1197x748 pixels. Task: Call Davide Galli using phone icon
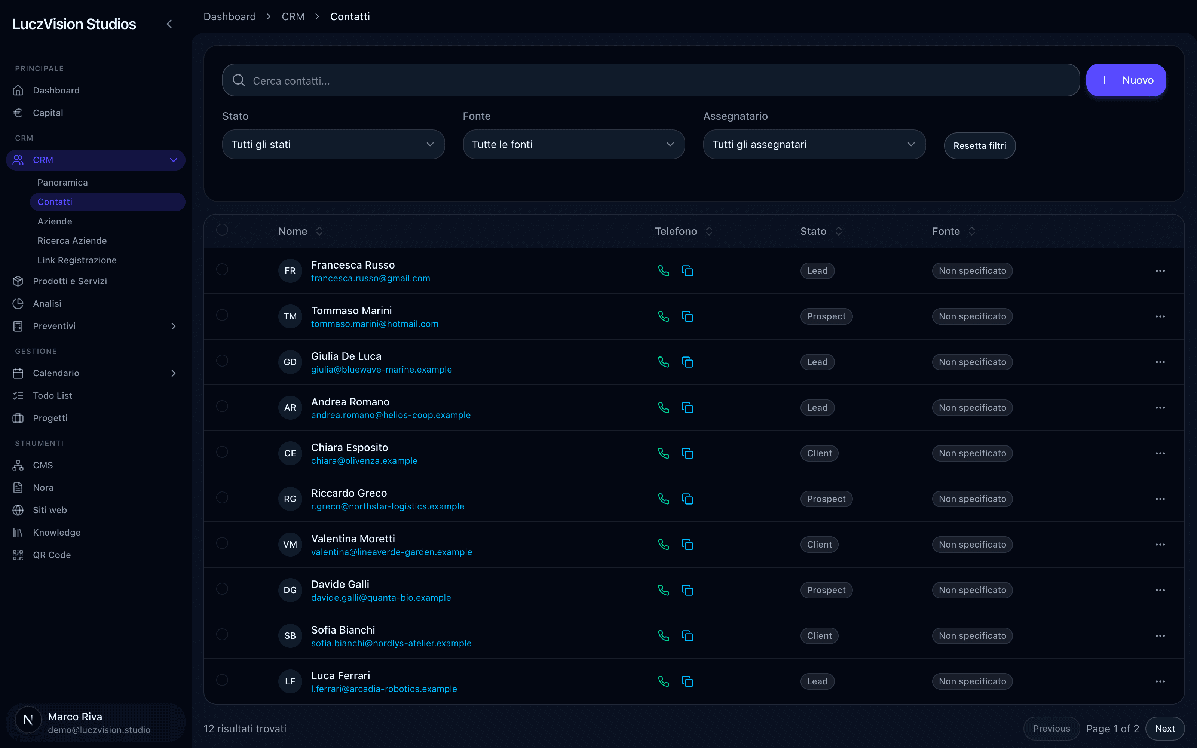[x=663, y=590]
